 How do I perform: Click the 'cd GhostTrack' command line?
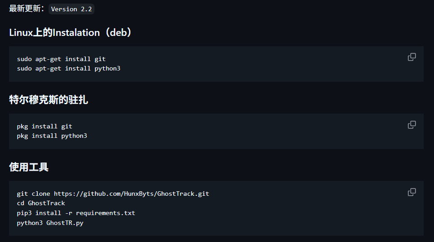point(41,203)
